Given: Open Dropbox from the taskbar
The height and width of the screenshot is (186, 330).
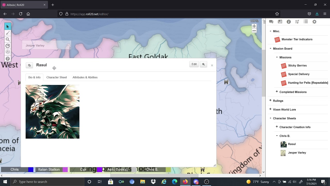Looking at the screenshot, I should coord(153,182).
